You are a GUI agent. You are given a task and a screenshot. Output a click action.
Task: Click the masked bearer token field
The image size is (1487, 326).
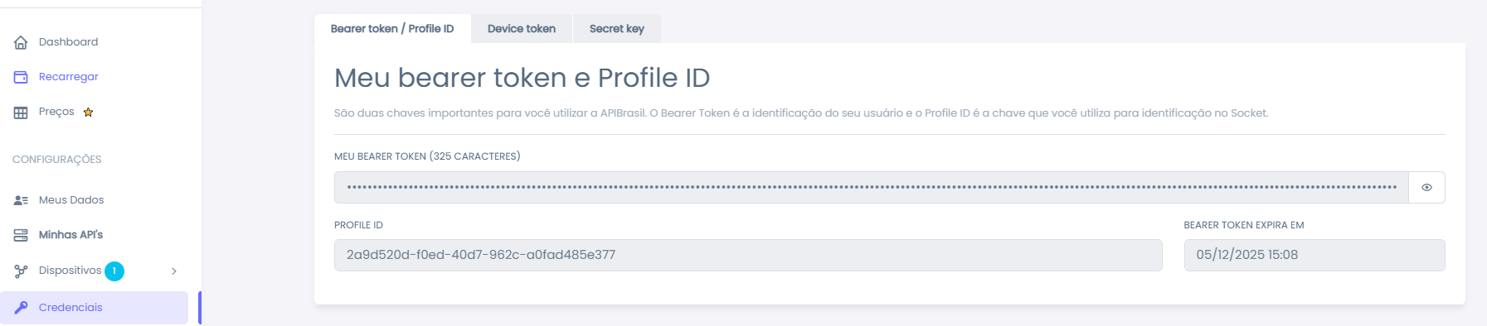872,188
